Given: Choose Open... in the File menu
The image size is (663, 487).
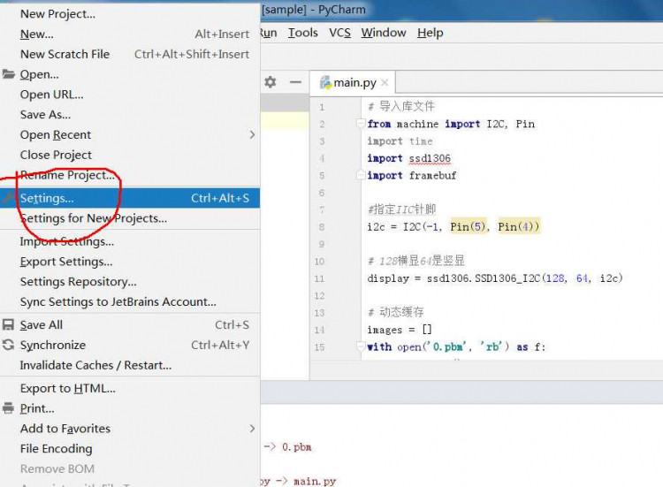Looking at the screenshot, I should [x=130, y=74].
